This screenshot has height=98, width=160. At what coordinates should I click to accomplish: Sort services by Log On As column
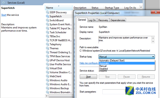coord(131,8)
